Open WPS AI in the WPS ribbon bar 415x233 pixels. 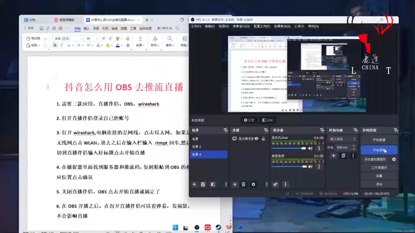pyautogui.click(x=165, y=28)
